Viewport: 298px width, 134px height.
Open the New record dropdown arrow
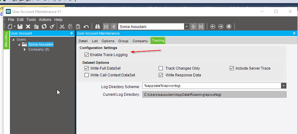(15, 27)
